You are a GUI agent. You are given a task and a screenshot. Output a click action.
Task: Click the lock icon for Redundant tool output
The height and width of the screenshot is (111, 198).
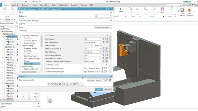click(x=104, y=58)
